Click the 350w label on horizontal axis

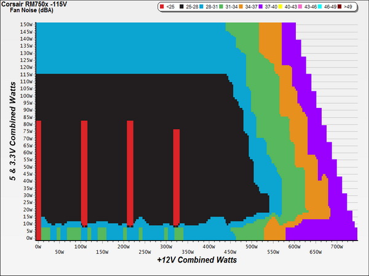coord(188,252)
